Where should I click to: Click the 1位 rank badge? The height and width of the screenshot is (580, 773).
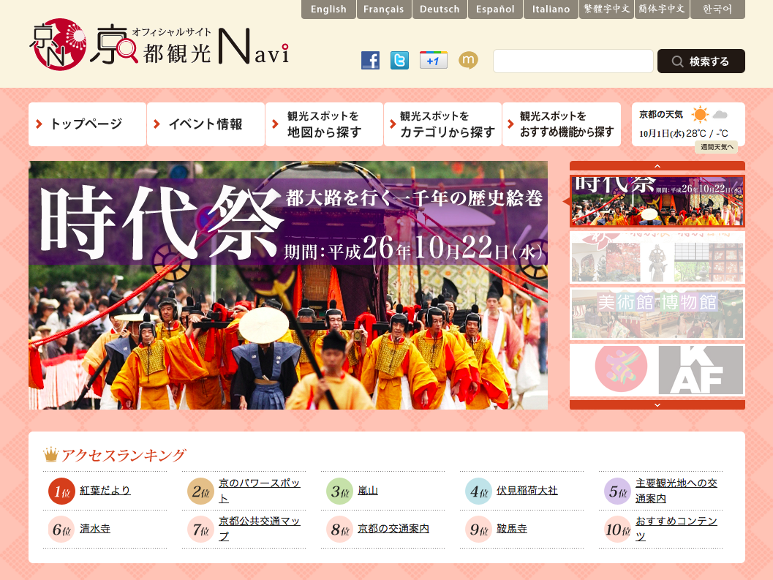61,492
